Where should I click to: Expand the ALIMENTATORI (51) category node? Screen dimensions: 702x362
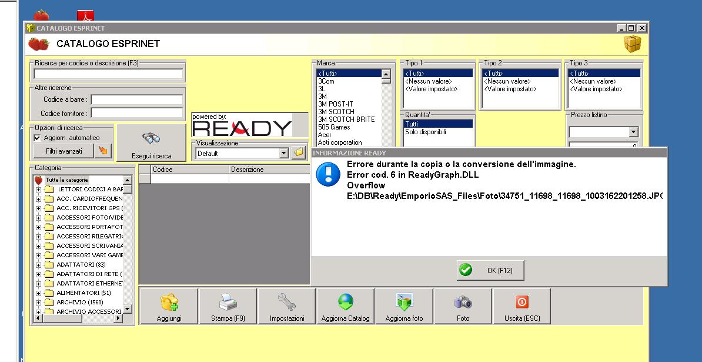(38, 293)
